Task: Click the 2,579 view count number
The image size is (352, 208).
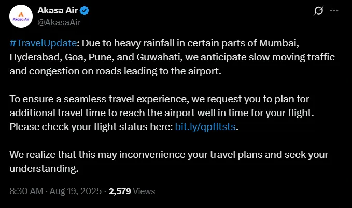Action: pyautogui.click(x=120, y=191)
